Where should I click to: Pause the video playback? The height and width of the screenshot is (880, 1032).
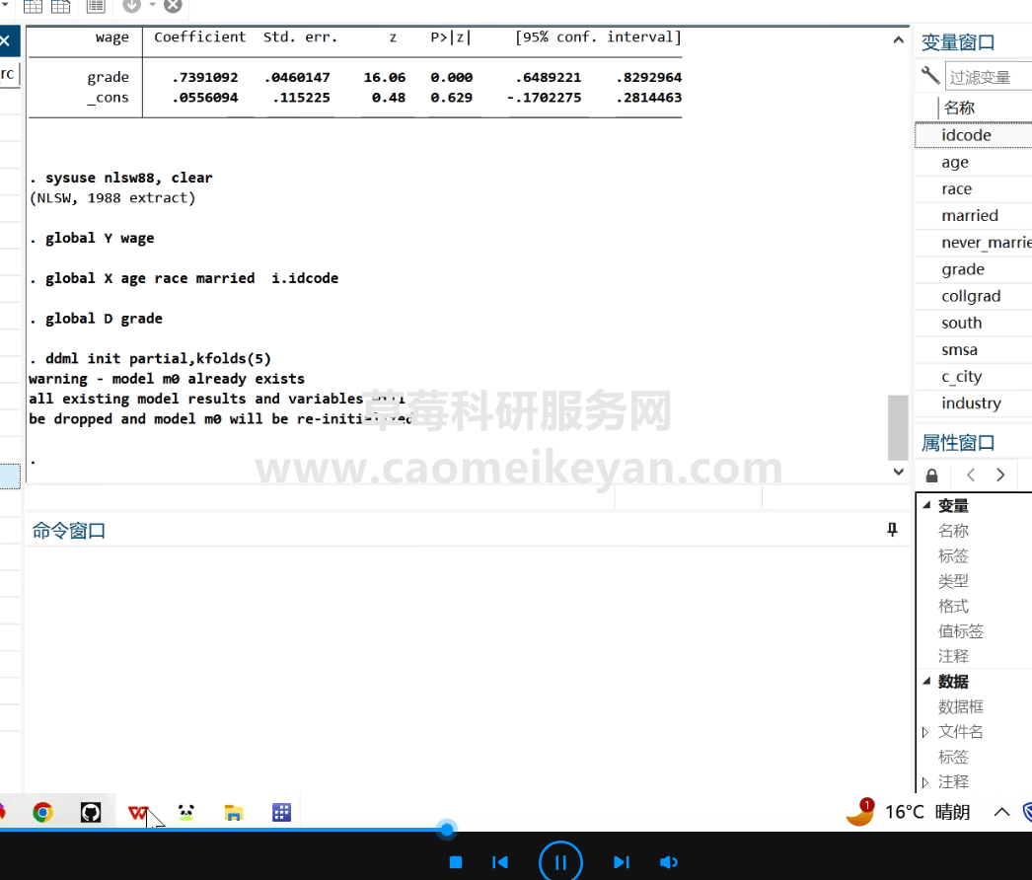[x=560, y=861]
